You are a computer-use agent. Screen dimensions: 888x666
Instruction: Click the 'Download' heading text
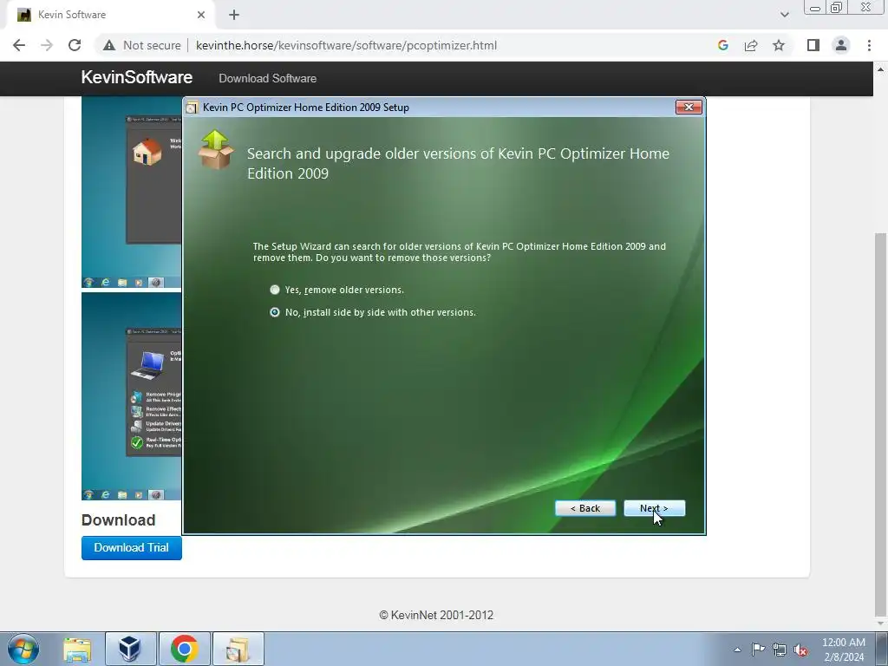point(118,520)
